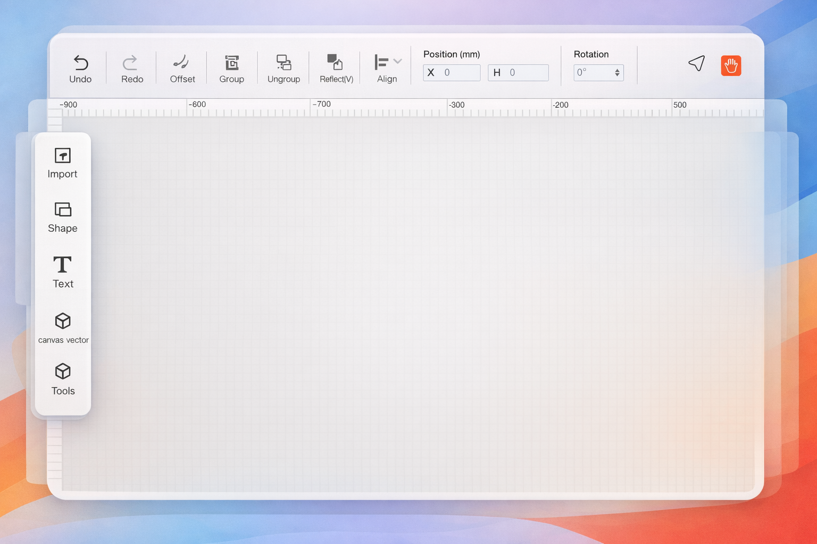Group selected objects with Group icon
Viewport: 817px width, 544px height.
(231, 63)
